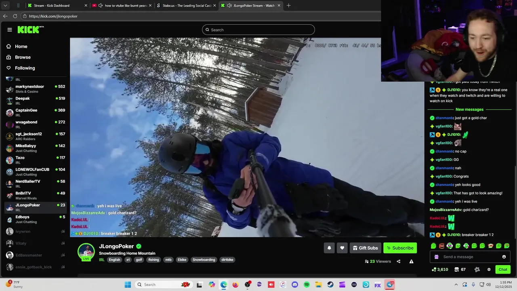Screen dimensions: 517x291
Task: Select the English tag
Action: tap(114, 260)
